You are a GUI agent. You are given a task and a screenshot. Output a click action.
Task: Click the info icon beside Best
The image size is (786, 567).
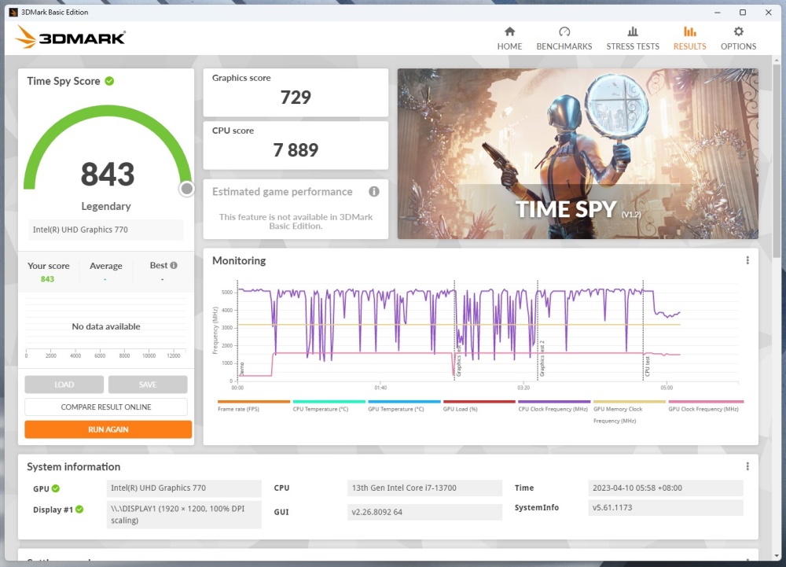click(x=174, y=266)
